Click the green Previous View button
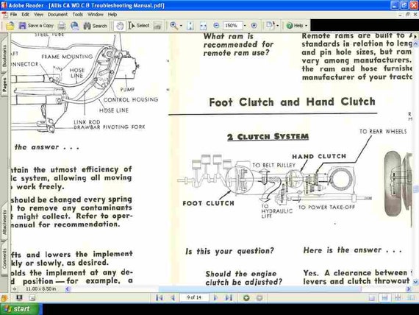The height and width of the screenshot is (315, 419). (x=246, y=297)
